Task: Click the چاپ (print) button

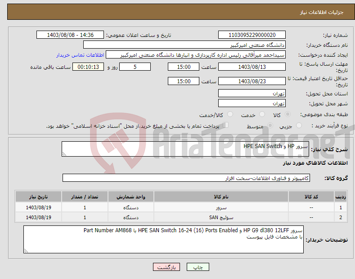Action: (198, 267)
